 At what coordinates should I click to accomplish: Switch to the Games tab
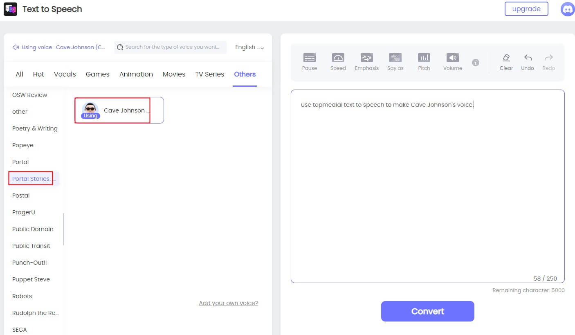point(97,74)
